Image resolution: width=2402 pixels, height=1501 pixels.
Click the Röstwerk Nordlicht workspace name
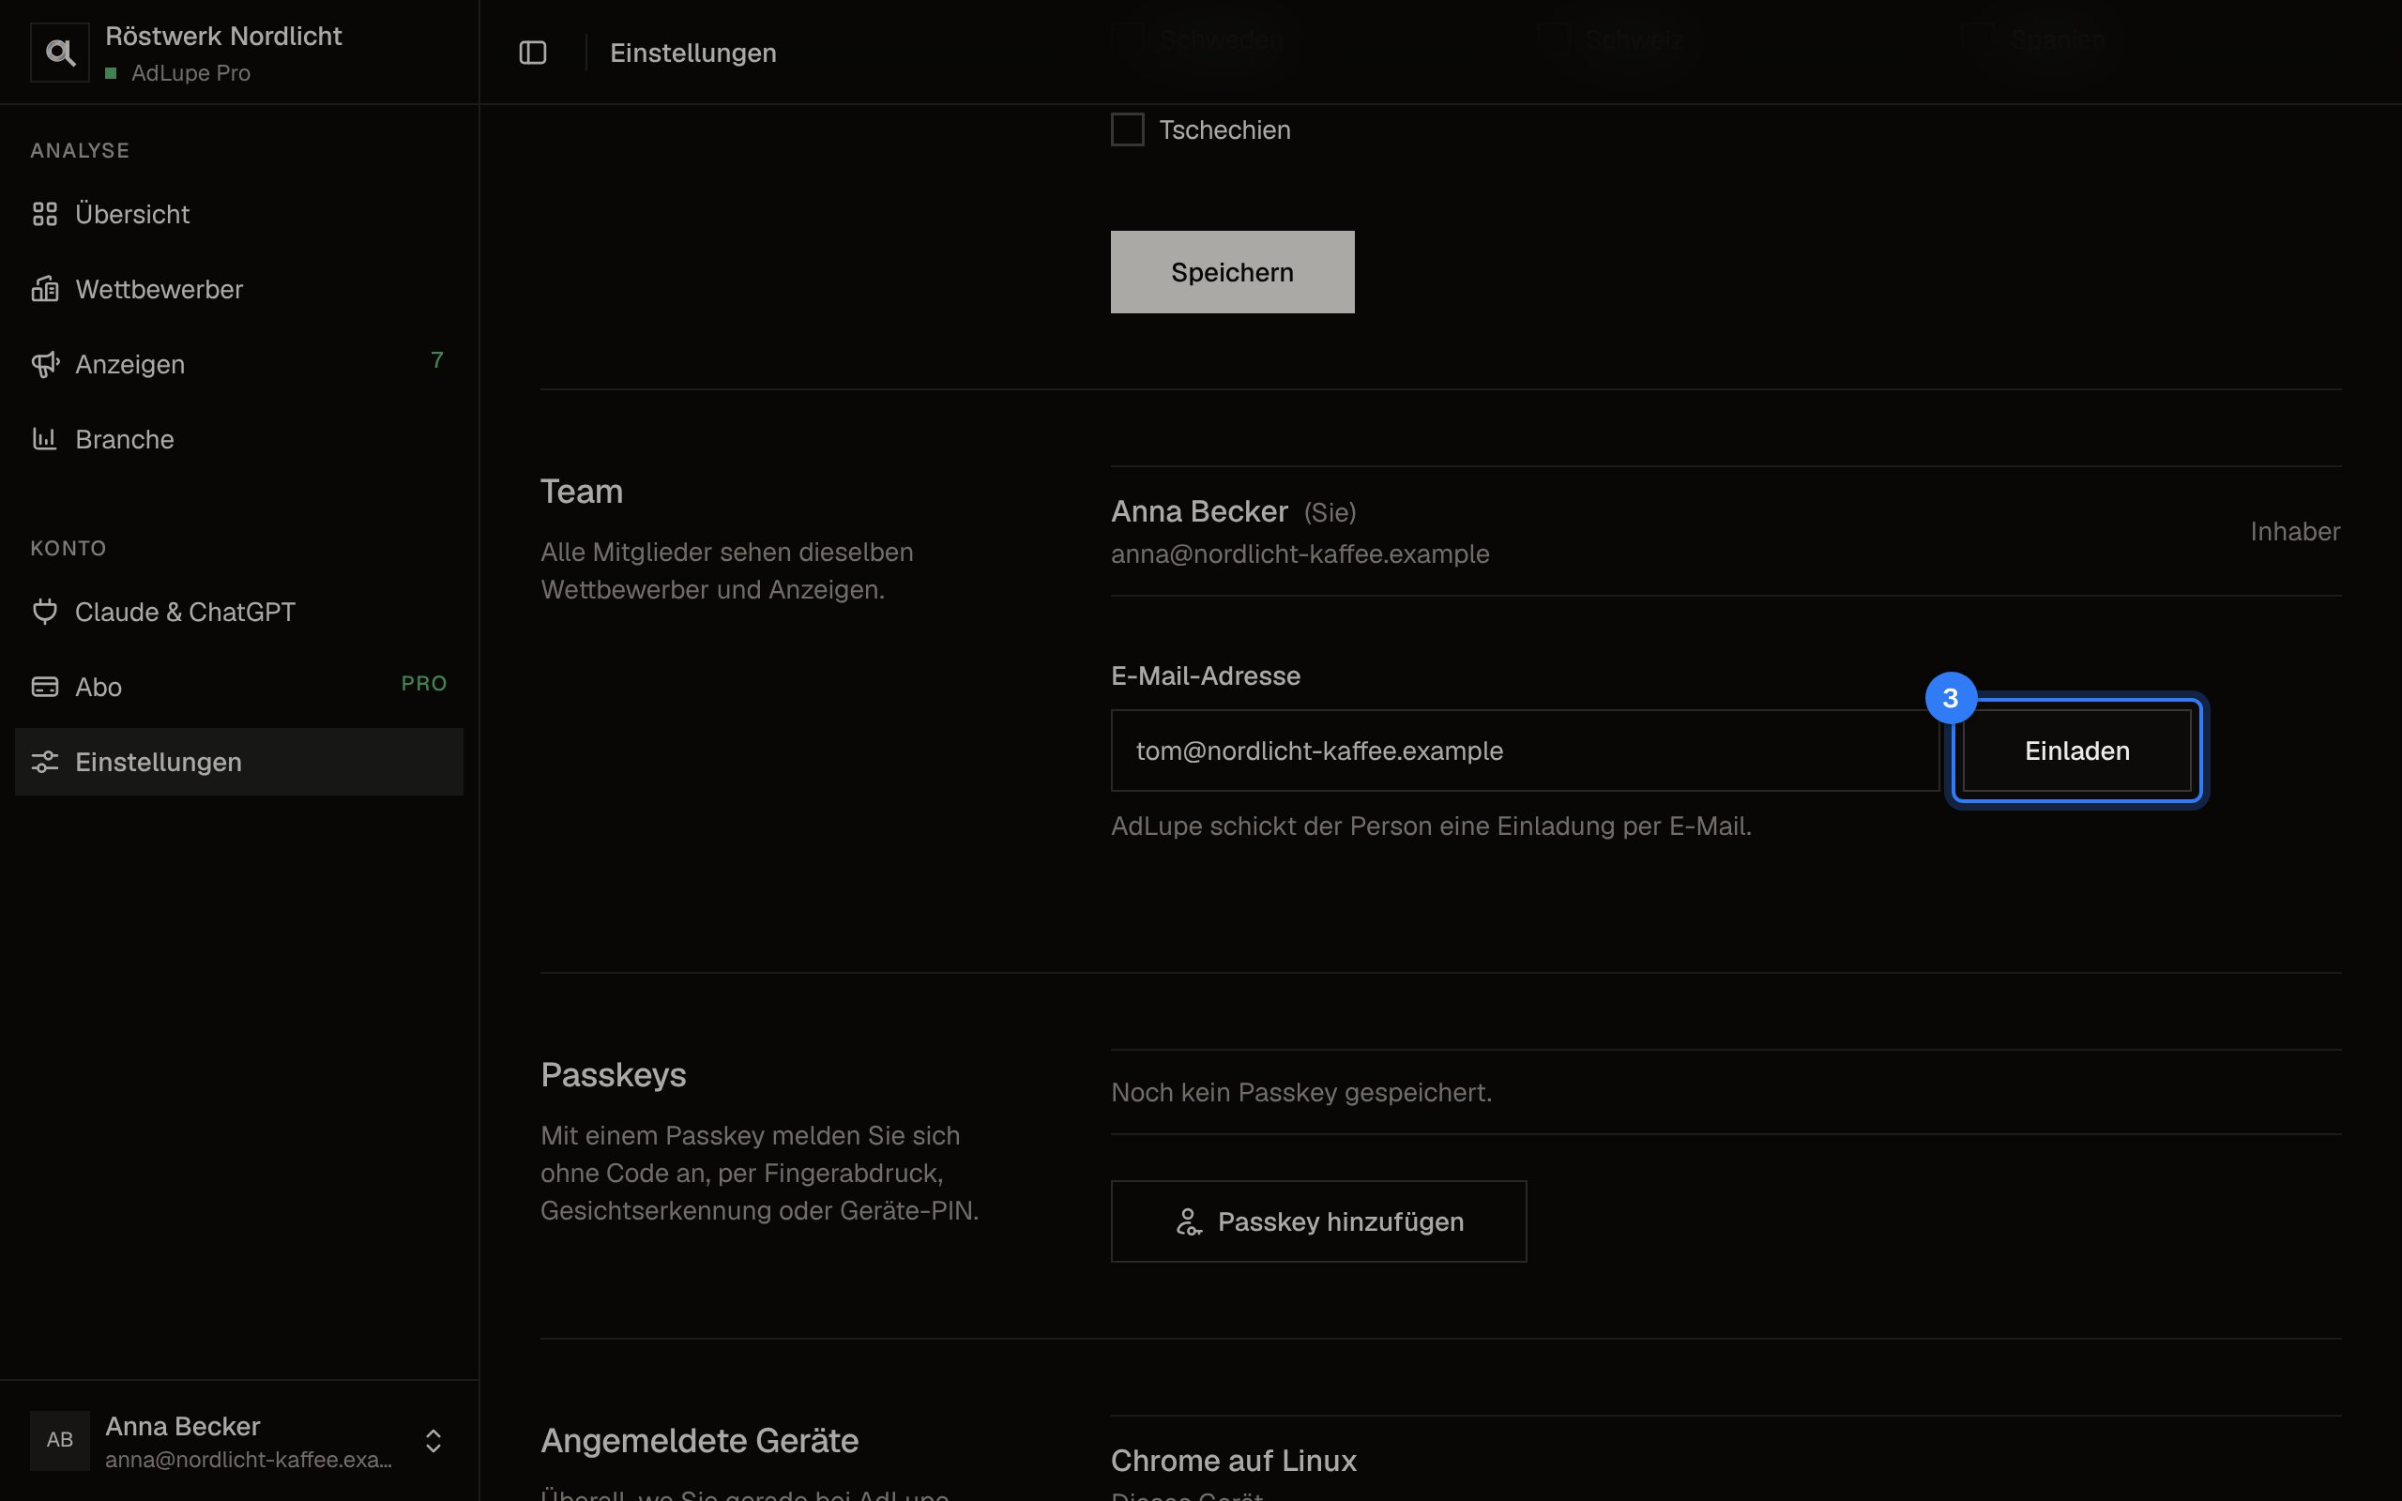tap(223, 36)
